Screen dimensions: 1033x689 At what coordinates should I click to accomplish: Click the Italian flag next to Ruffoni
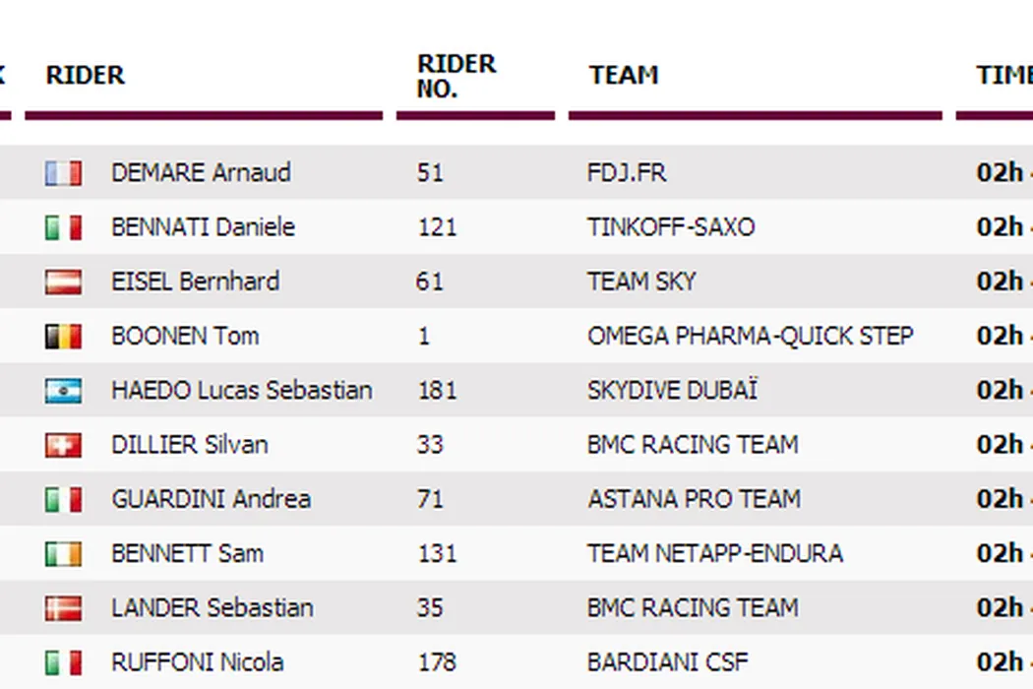click(63, 662)
